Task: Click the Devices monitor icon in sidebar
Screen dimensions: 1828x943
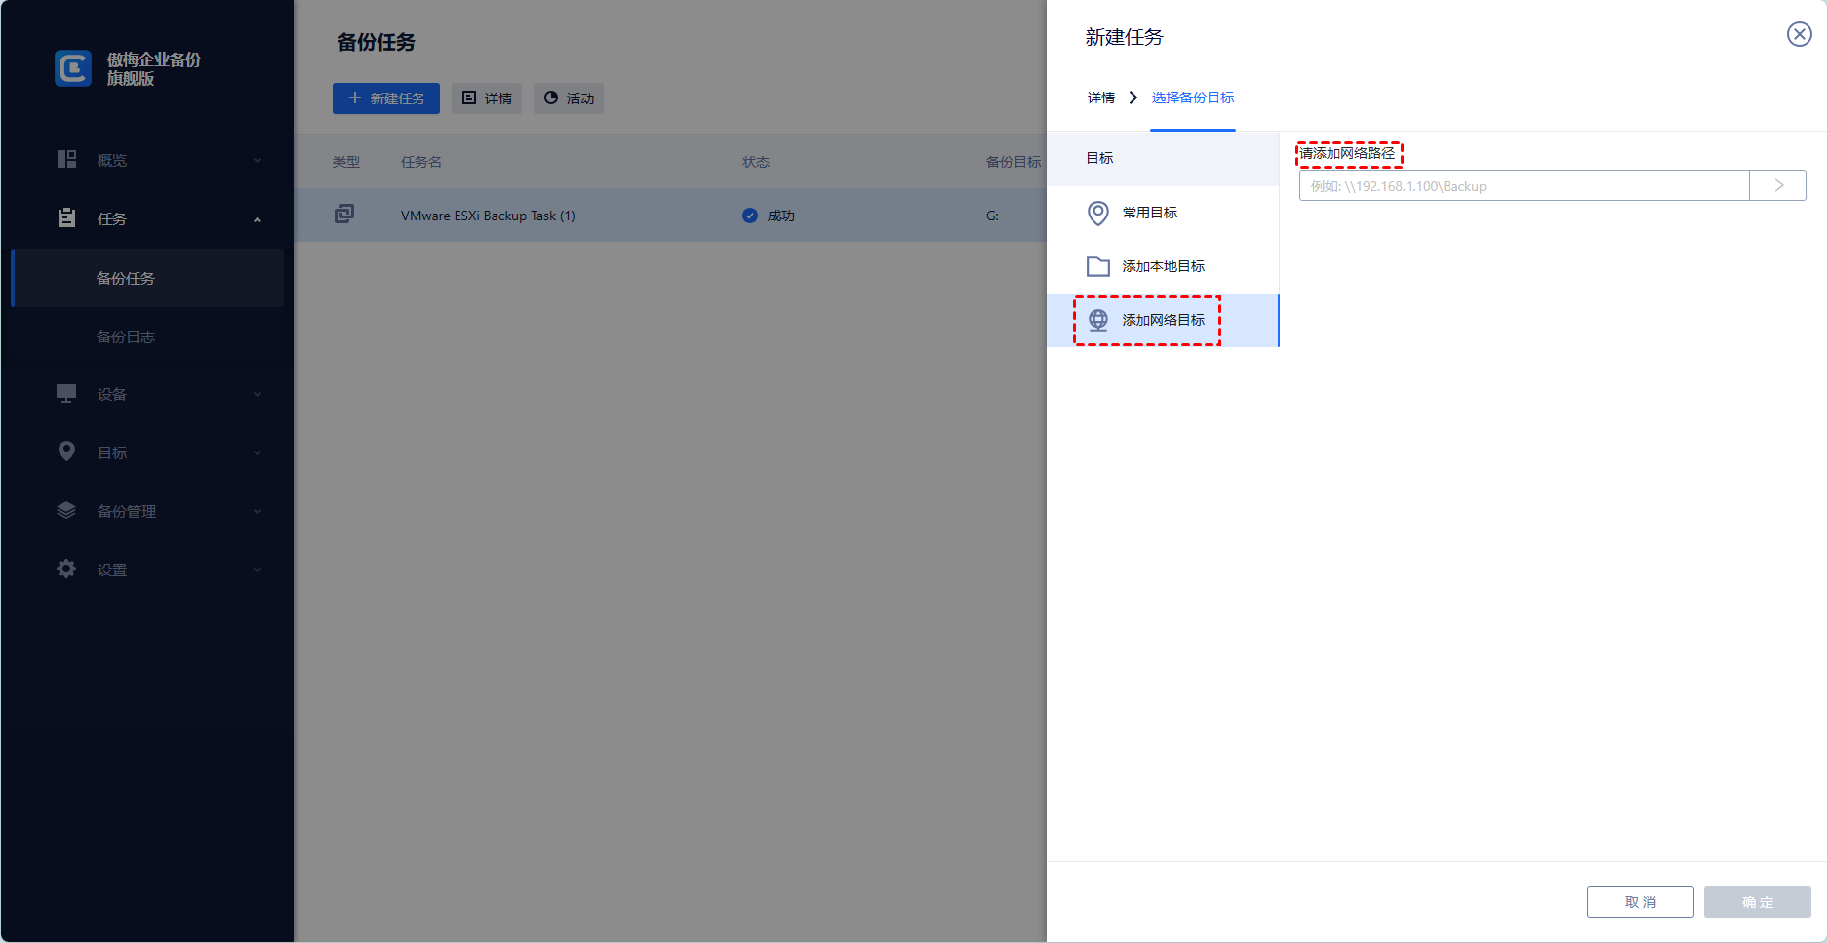Action: pos(66,394)
